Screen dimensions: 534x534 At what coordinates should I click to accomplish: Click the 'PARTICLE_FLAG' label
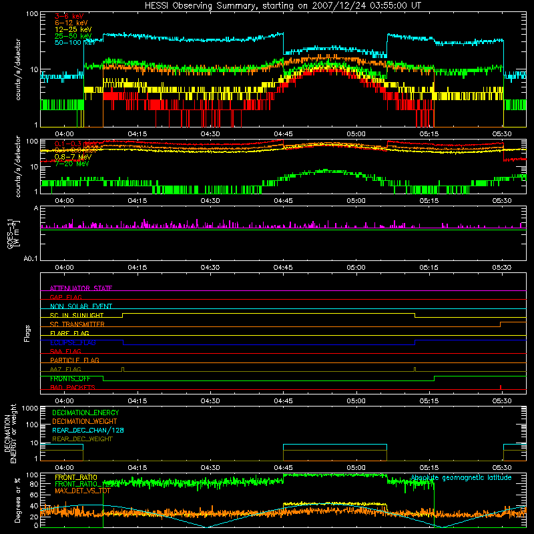(75, 360)
